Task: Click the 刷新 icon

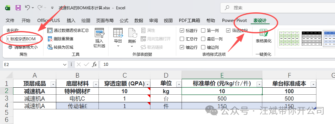Action: (x=133, y=33)
